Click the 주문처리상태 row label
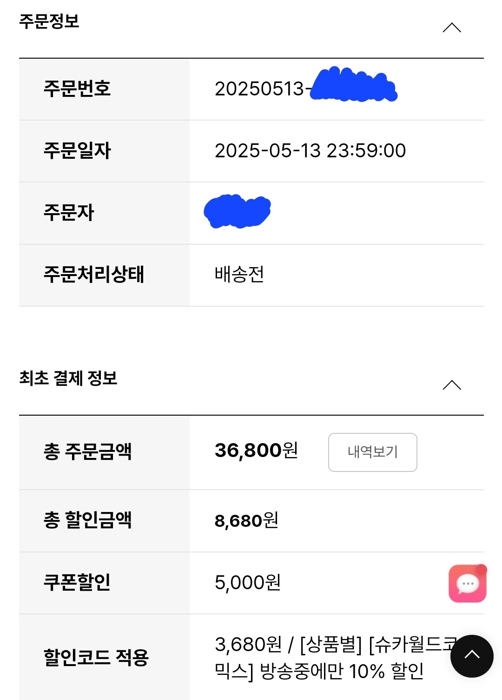The image size is (502, 700). point(94,274)
